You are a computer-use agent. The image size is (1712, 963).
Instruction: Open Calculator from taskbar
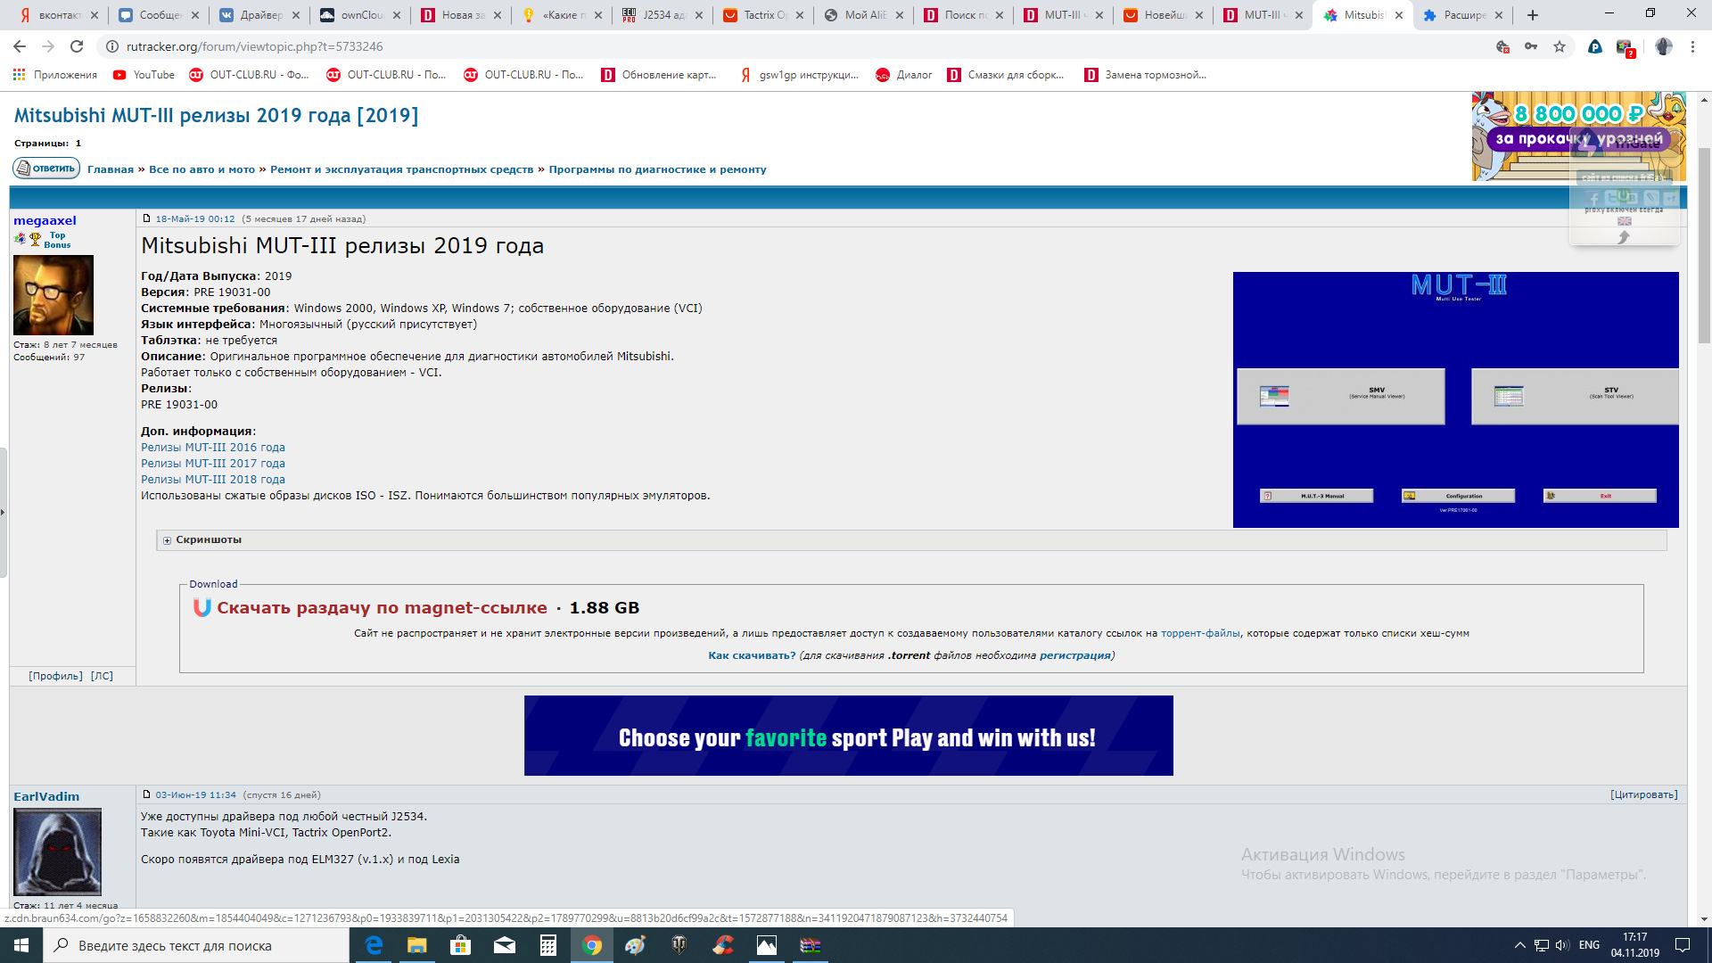click(547, 945)
